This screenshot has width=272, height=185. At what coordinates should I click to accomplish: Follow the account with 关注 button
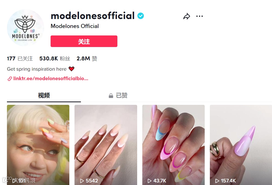coord(84,41)
